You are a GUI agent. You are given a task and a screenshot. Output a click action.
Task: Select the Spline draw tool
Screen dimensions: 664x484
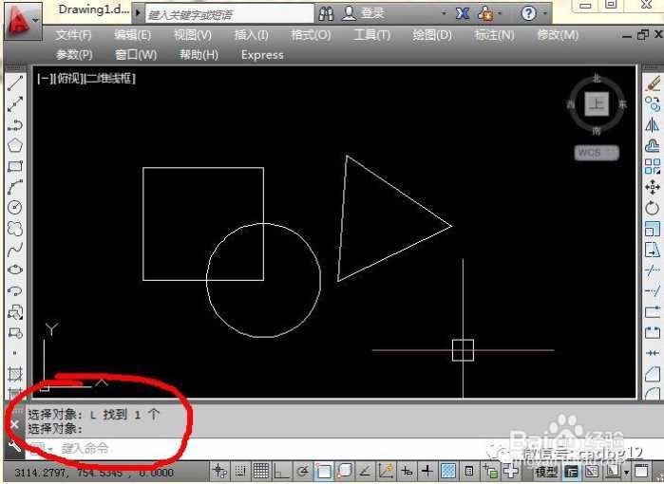[15, 250]
